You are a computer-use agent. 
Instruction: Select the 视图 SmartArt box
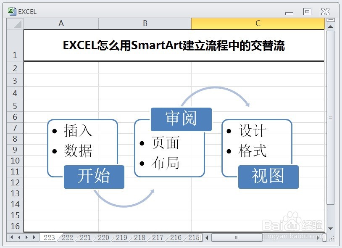[x=268, y=177]
